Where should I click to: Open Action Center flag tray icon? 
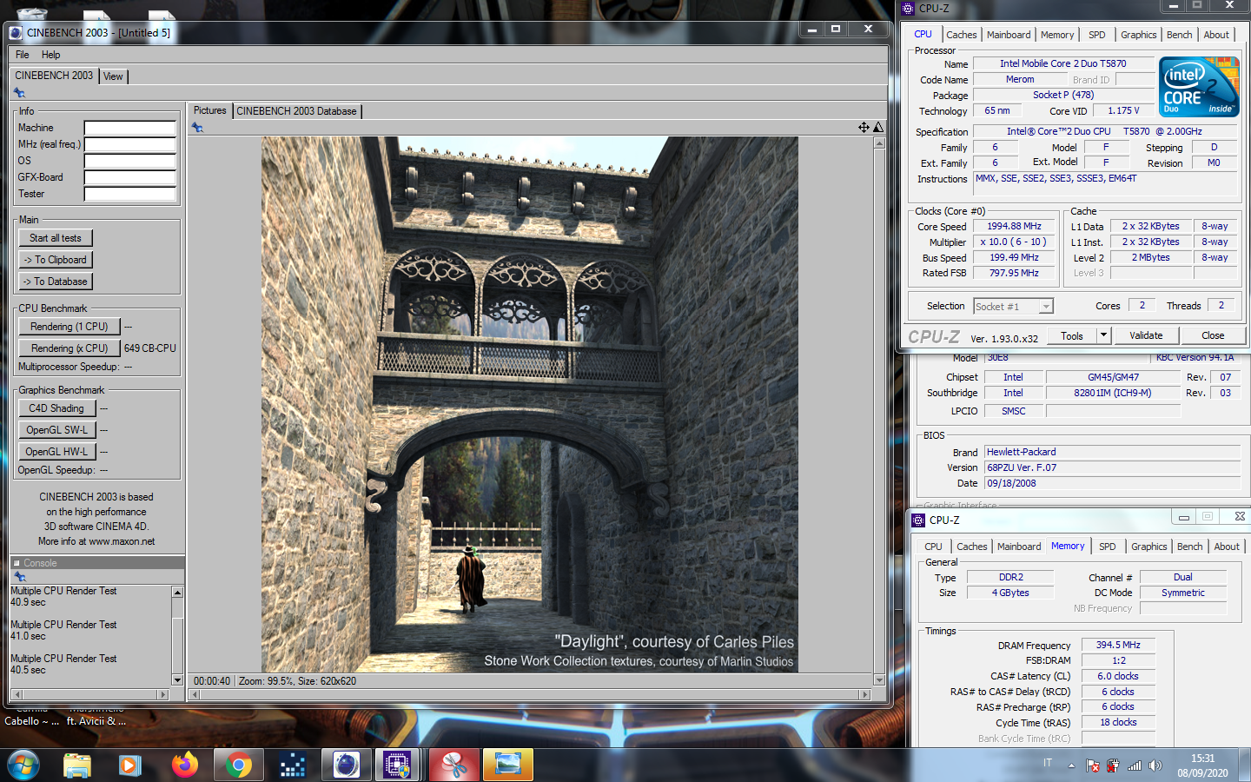(1093, 765)
